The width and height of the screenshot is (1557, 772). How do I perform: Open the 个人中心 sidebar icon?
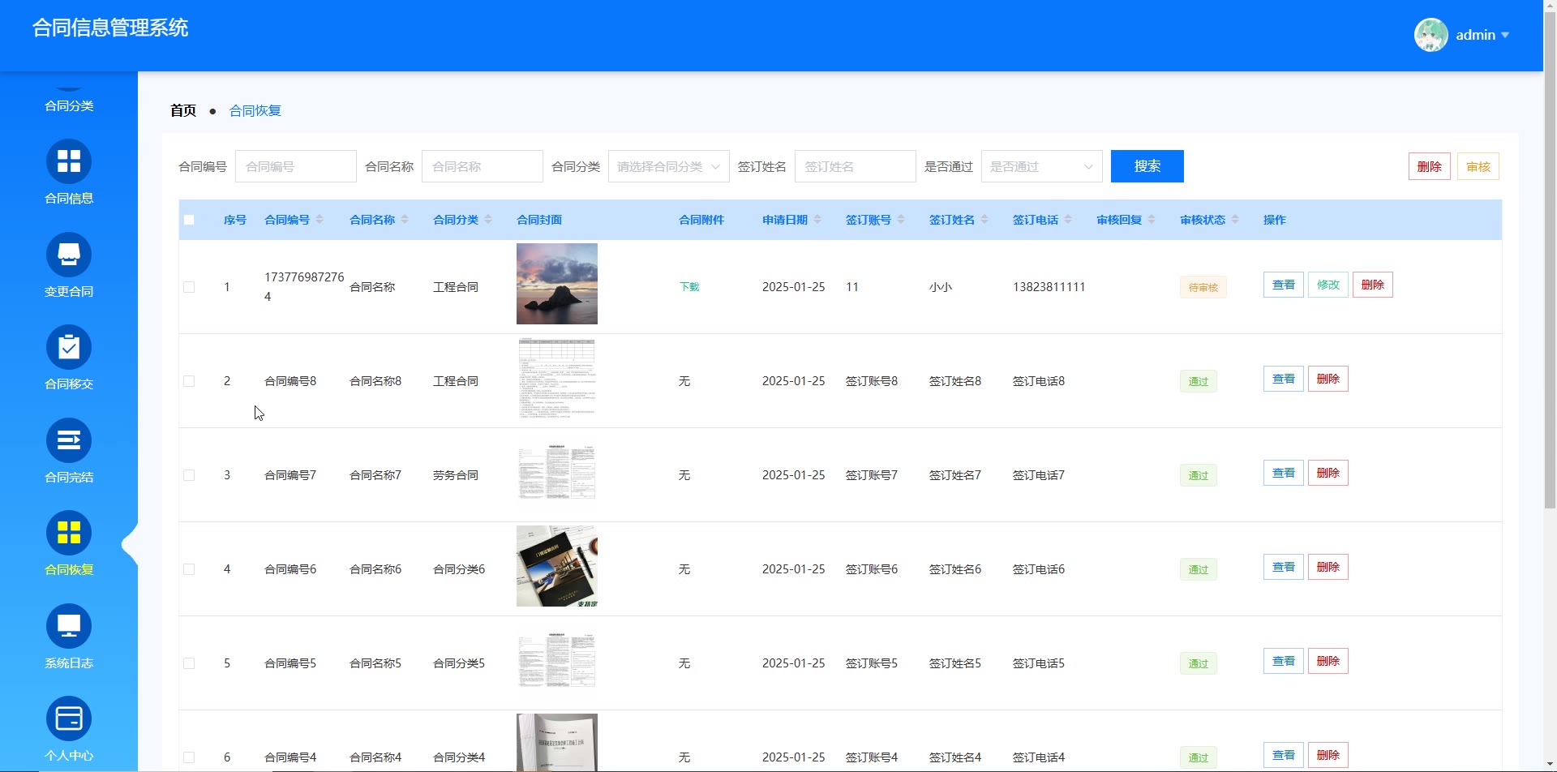pyautogui.click(x=69, y=718)
